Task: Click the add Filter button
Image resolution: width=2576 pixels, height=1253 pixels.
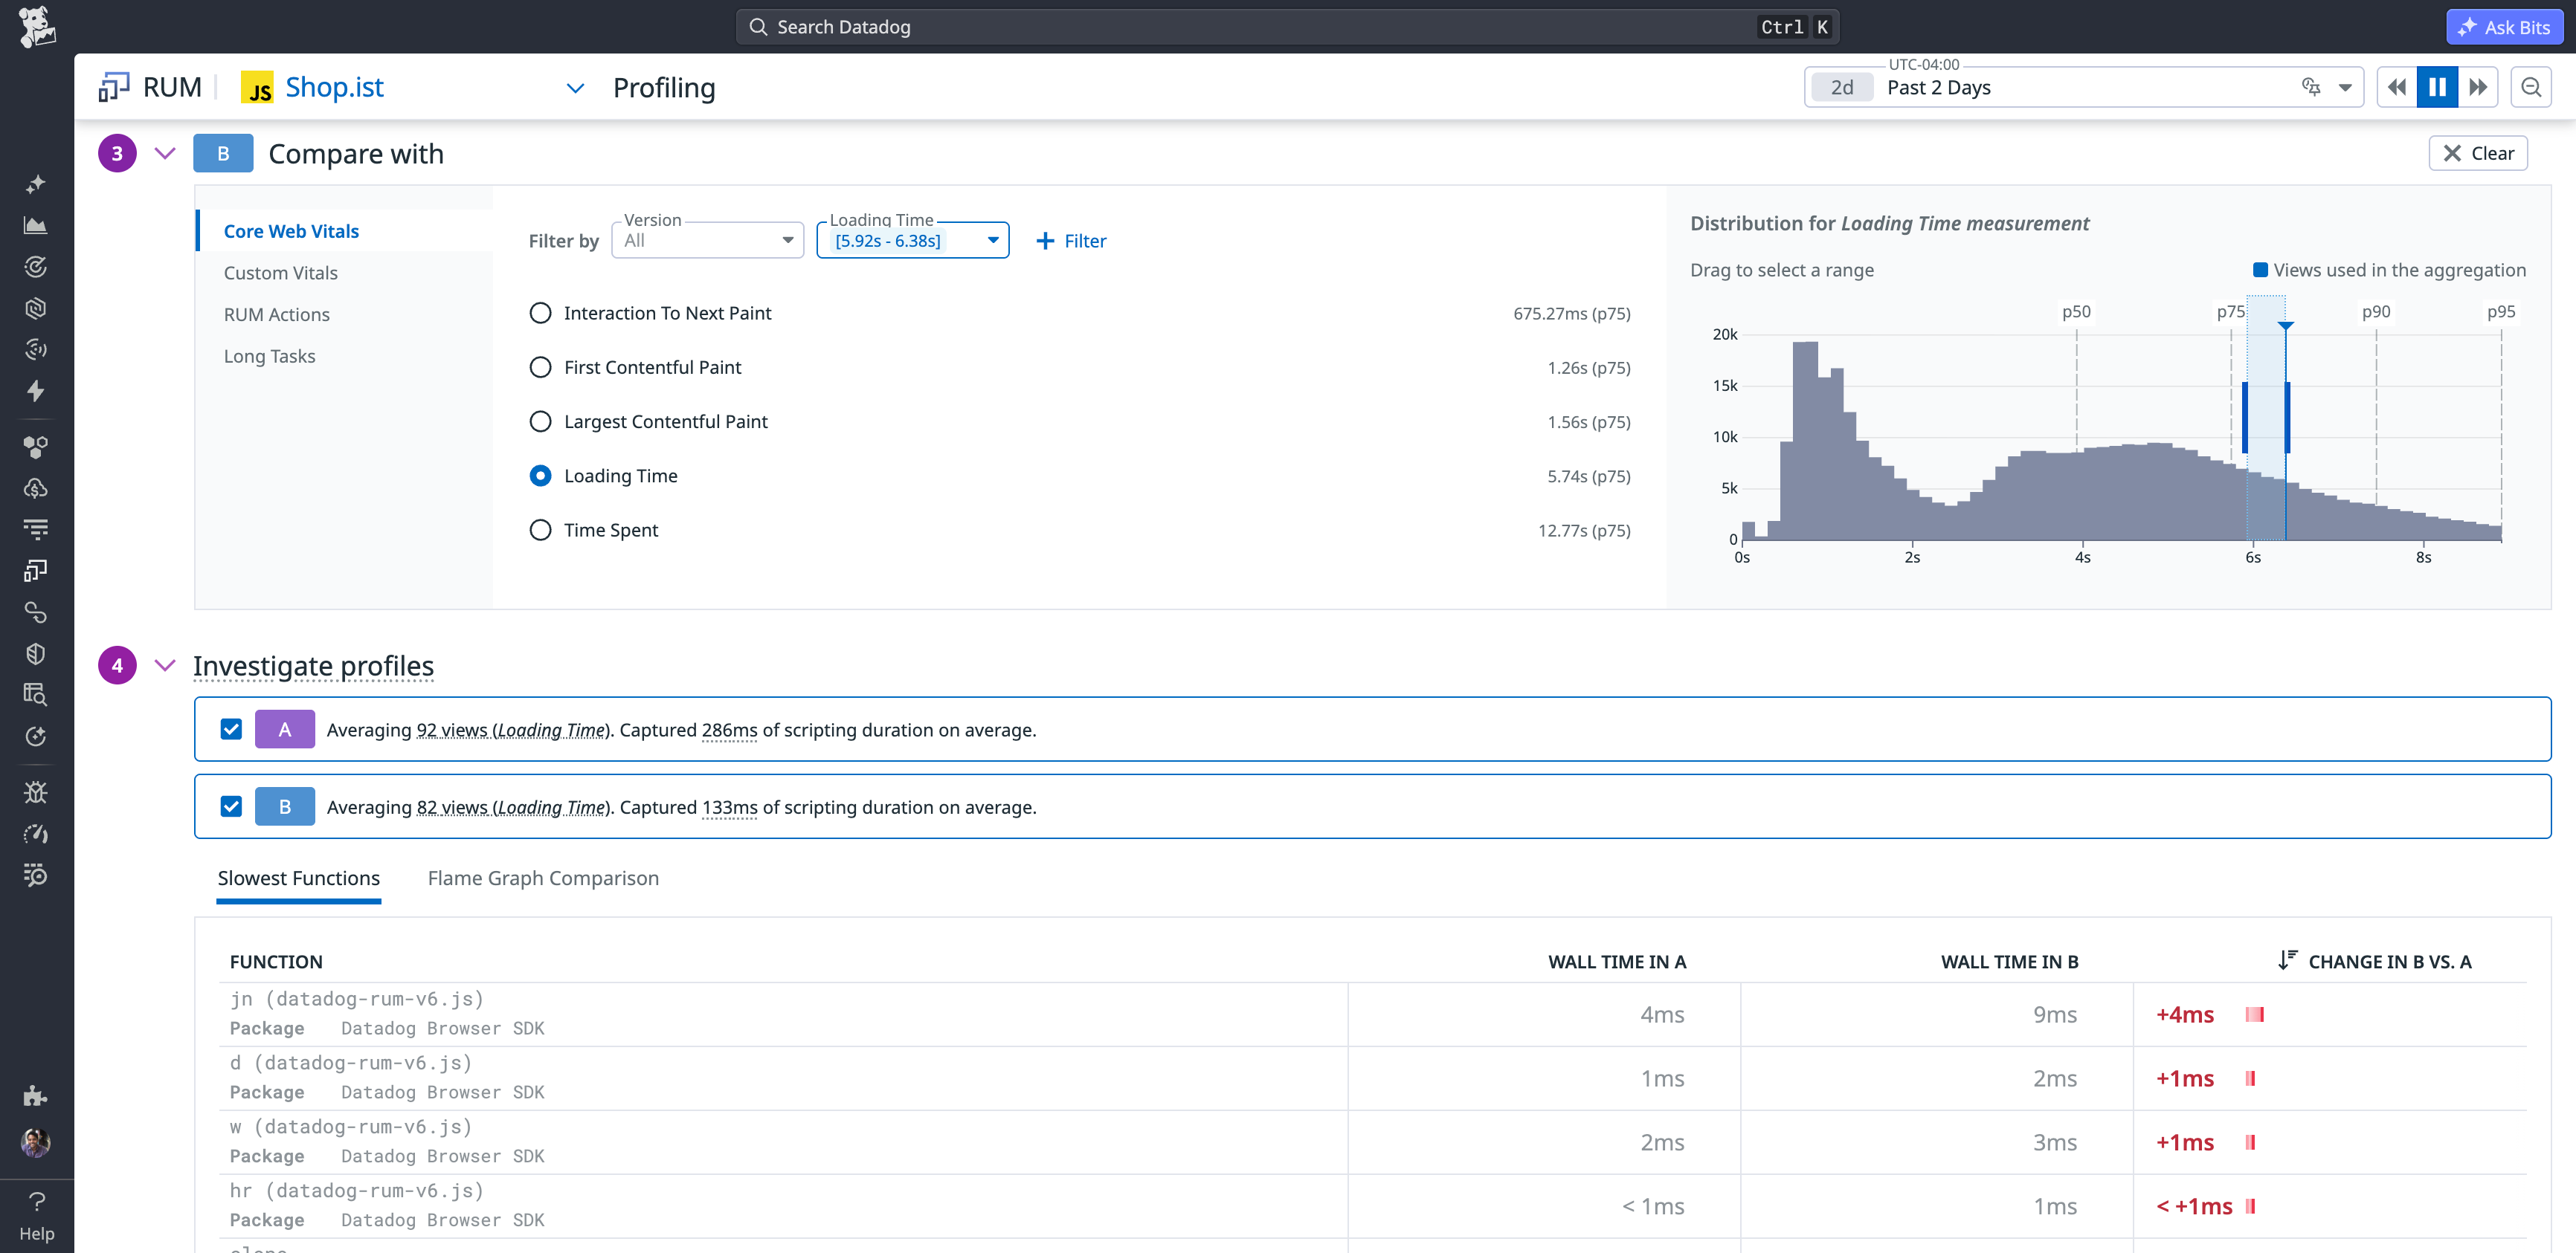Action: pyautogui.click(x=1071, y=241)
